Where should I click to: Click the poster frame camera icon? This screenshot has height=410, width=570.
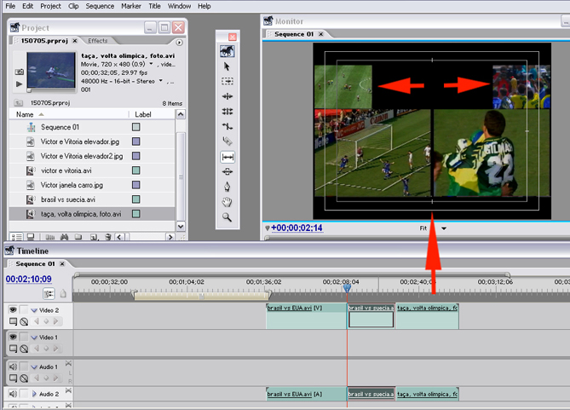(19, 84)
